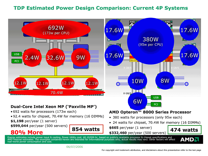The image size is (208, 156).
Task: Click the AMD logo in the green banner
Action: [x=190, y=139]
